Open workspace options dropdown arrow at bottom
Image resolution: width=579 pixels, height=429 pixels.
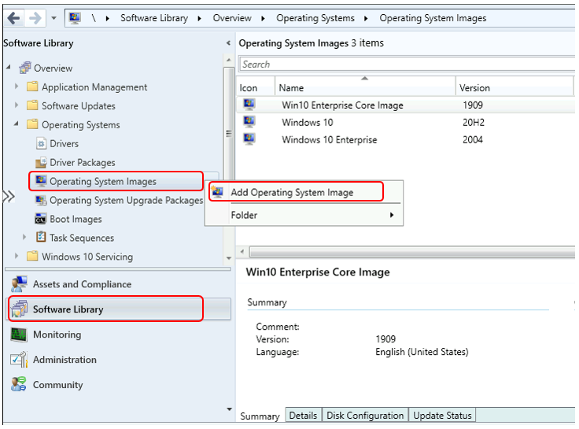(x=229, y=409)
